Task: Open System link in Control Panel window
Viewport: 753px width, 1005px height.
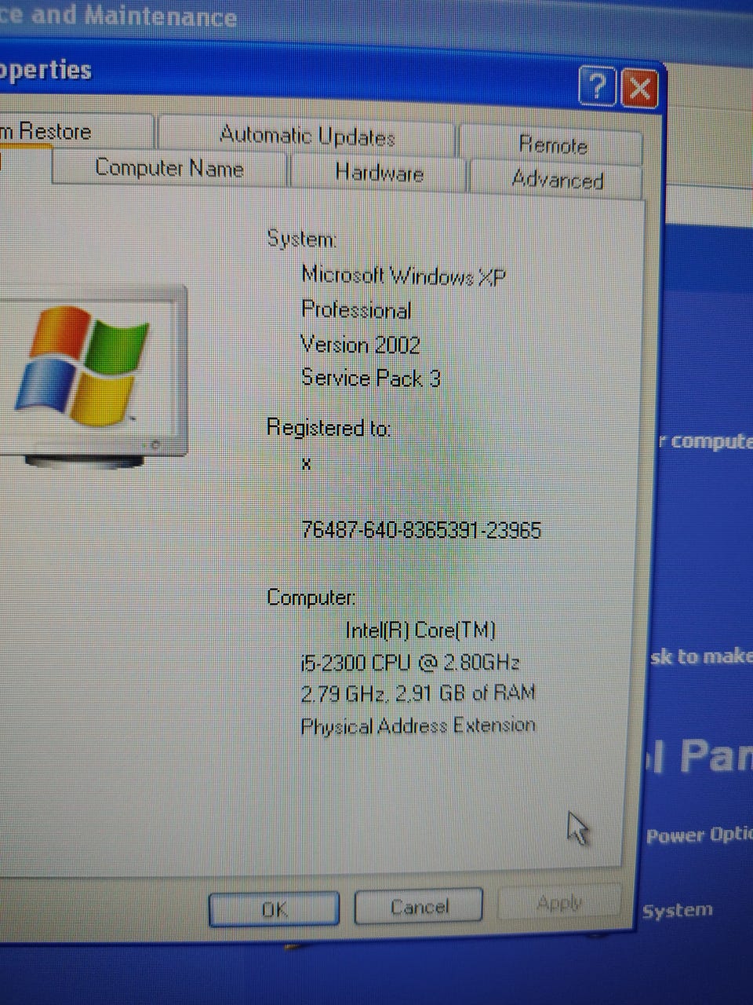Action: click(x=678, y=911)
